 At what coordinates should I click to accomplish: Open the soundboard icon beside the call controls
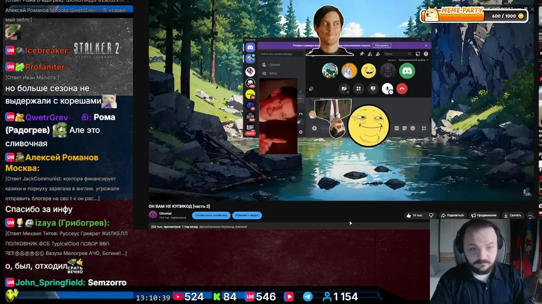(x=311, y=89)
